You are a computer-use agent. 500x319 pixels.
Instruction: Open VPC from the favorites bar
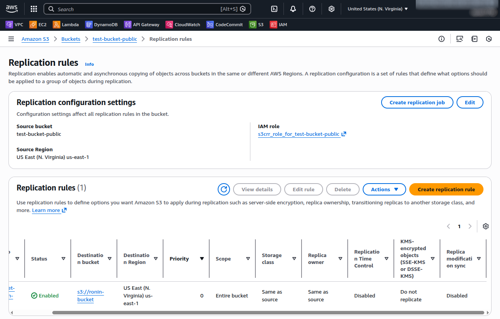15,25
